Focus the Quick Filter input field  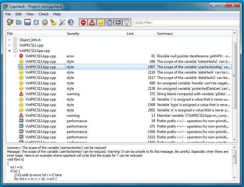tap(187, 22)
